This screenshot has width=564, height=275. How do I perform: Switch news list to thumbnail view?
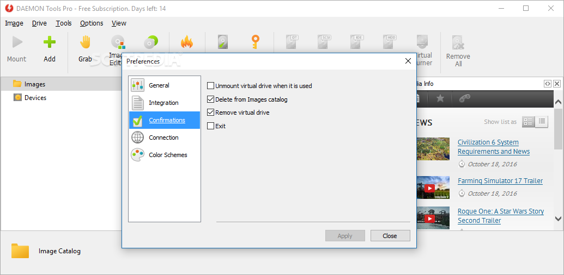pos(529,122)
